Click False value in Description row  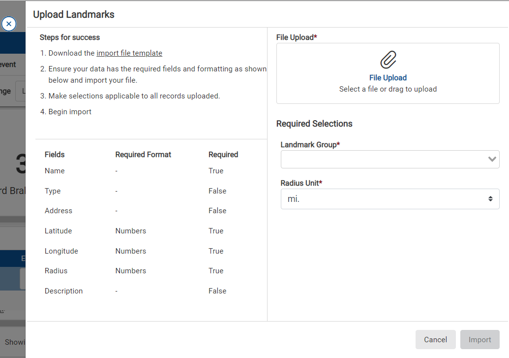pyautogui.click(x=217, y=291)
